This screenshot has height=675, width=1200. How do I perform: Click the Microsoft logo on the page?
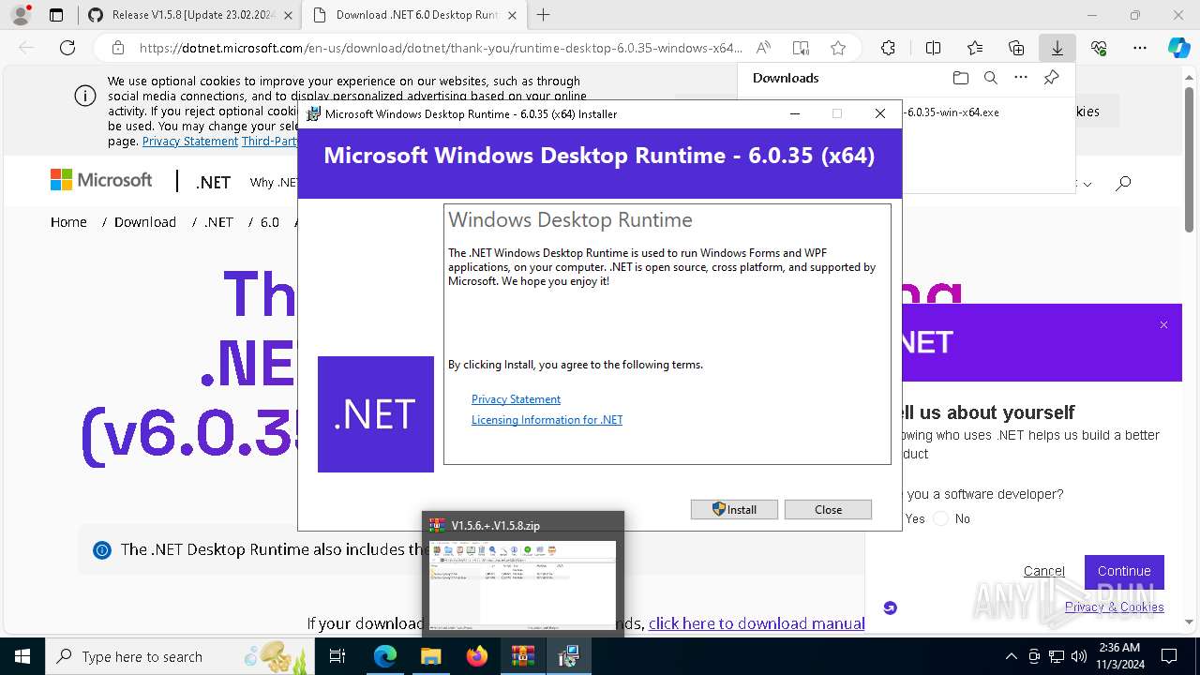101,180
